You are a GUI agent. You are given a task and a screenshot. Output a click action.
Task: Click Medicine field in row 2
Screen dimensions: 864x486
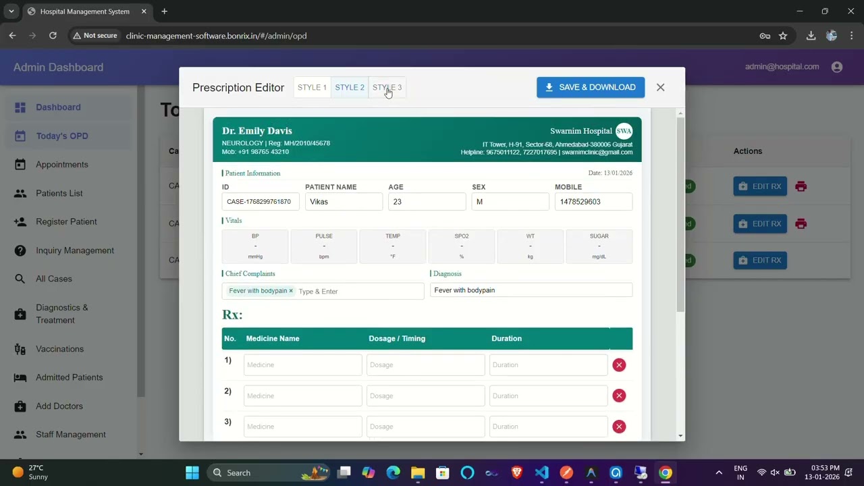[x=302, y=396]
